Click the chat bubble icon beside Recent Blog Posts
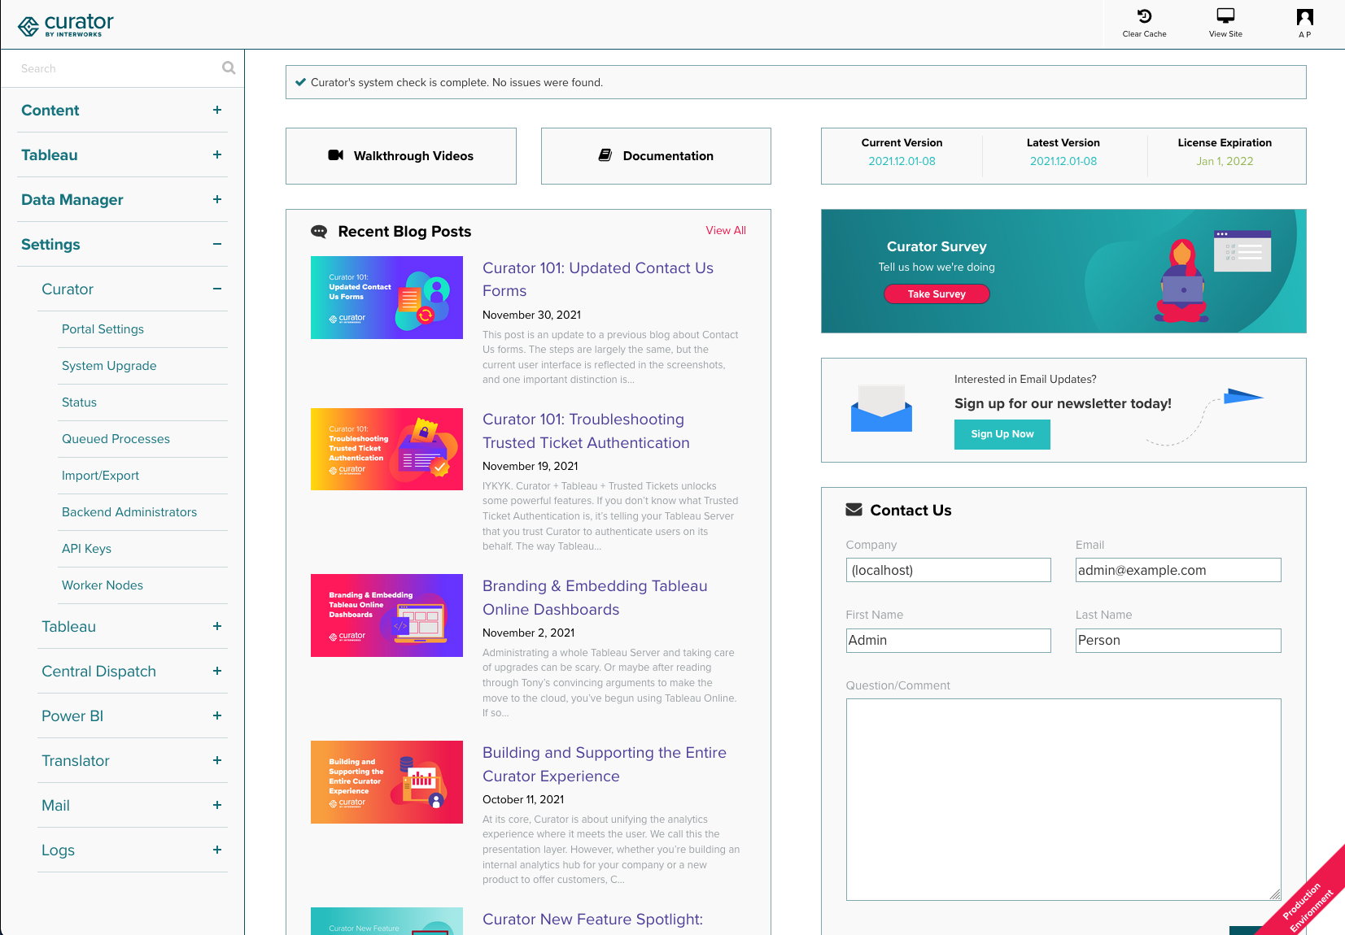The height and width of the screenshot is (935, 1345). (319, 232)
